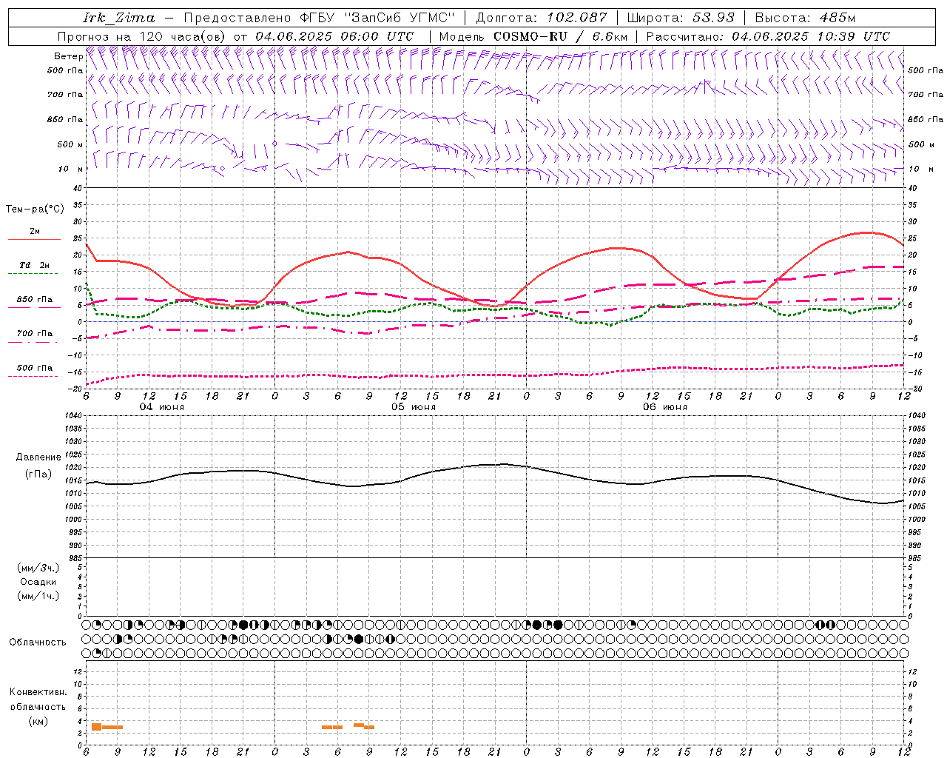Click the 05 июня date label
Viewport: 947px width, 758px height.
(414, 407)
